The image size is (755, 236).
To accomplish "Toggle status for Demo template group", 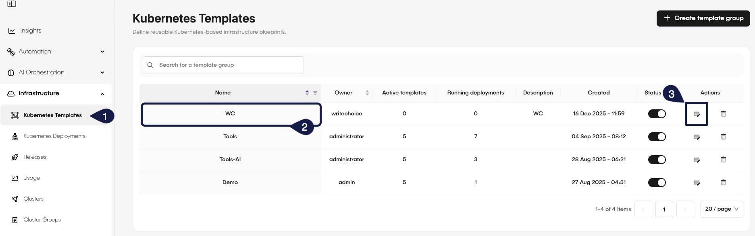I will [x=657, y=183].
